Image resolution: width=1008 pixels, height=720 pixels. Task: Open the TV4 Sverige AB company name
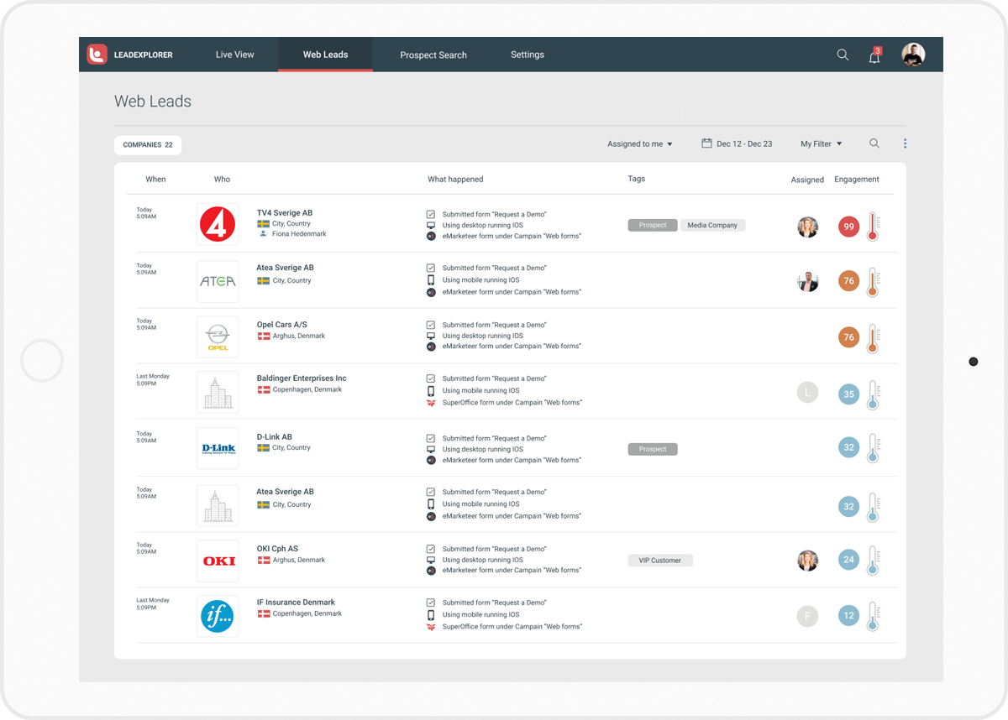[x=285, y=213]
